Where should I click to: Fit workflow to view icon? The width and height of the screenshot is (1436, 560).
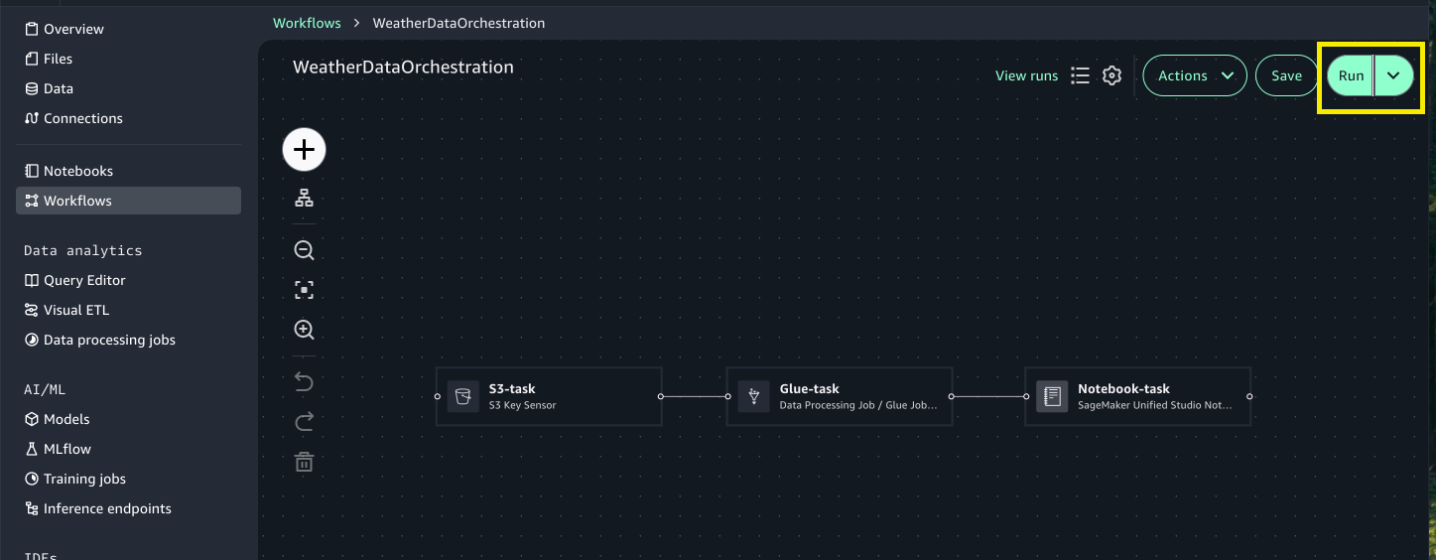(304, 290)
